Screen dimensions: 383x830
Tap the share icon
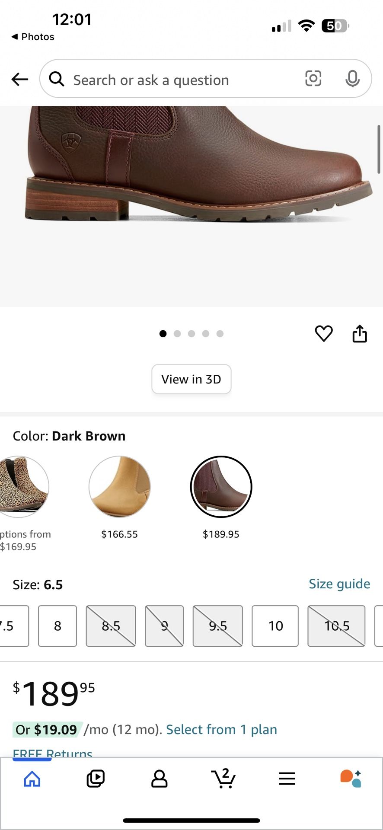360,334
